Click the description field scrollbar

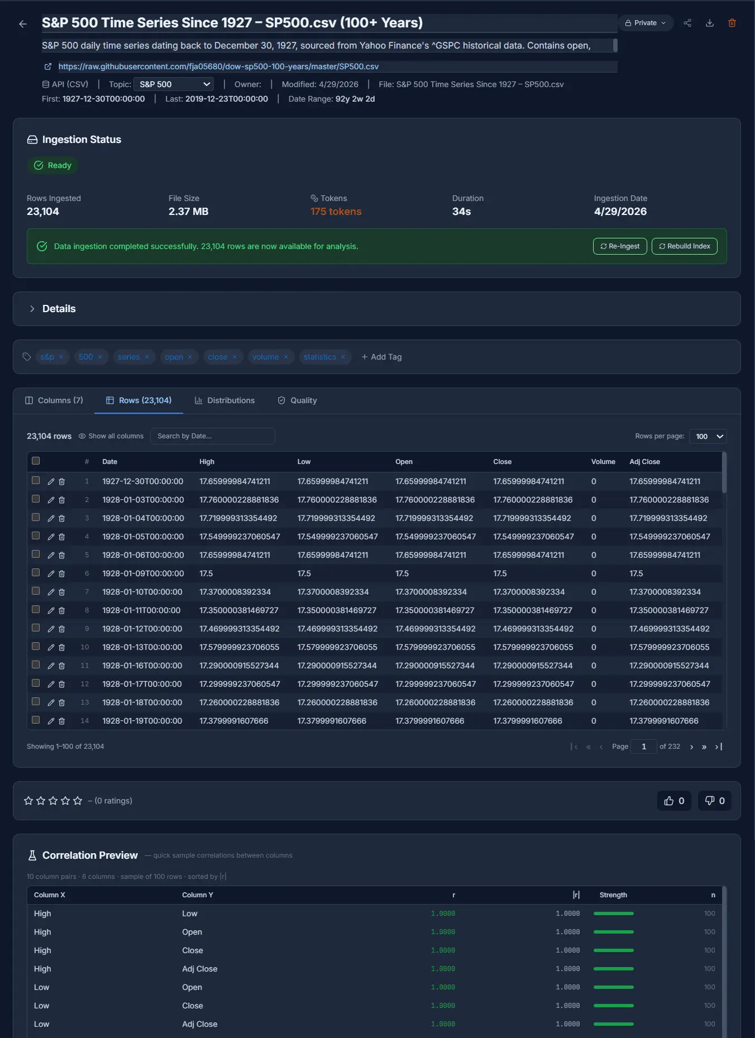(x=615, y=45)
